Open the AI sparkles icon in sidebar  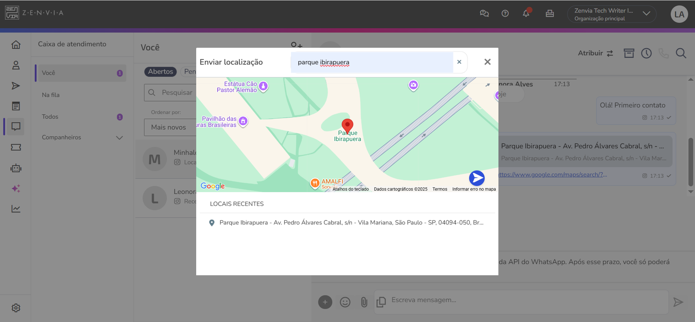tap(16, 188)
